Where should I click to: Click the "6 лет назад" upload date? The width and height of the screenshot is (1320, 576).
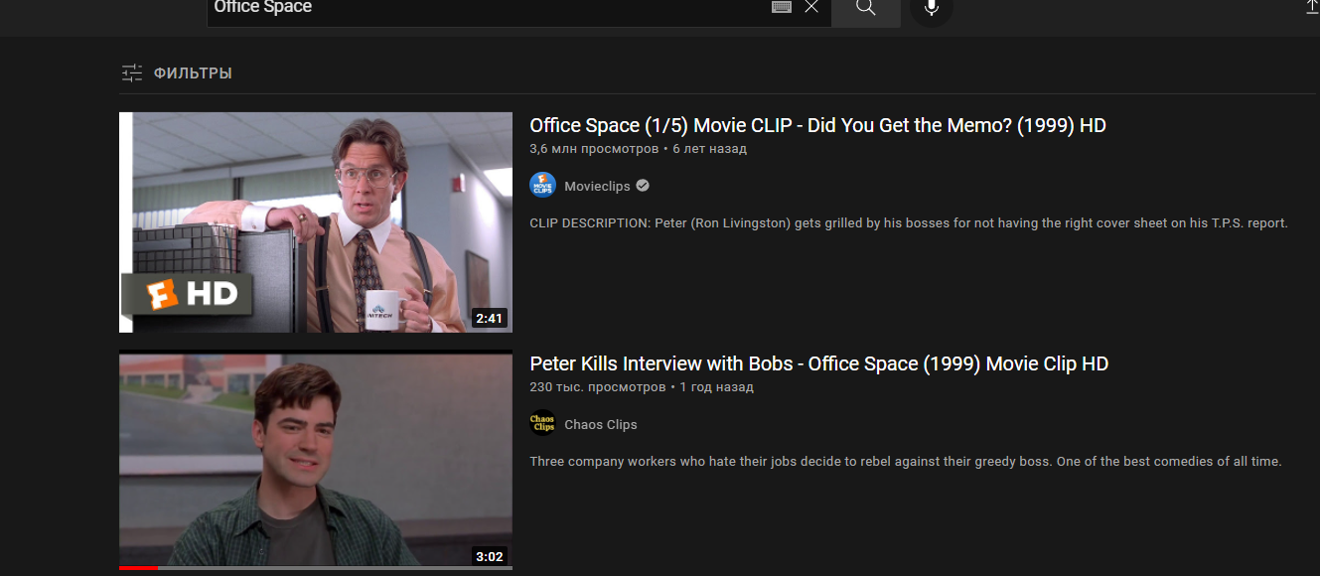(709, 149)
